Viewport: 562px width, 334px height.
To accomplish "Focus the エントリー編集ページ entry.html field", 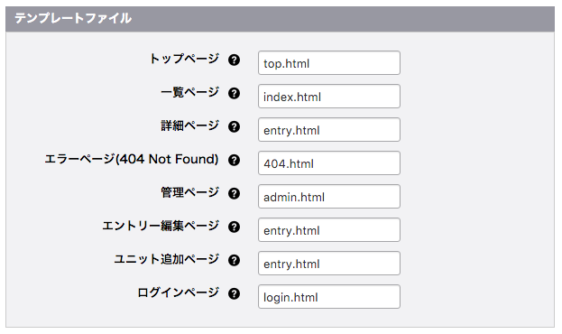I will [x=329, y=229].
